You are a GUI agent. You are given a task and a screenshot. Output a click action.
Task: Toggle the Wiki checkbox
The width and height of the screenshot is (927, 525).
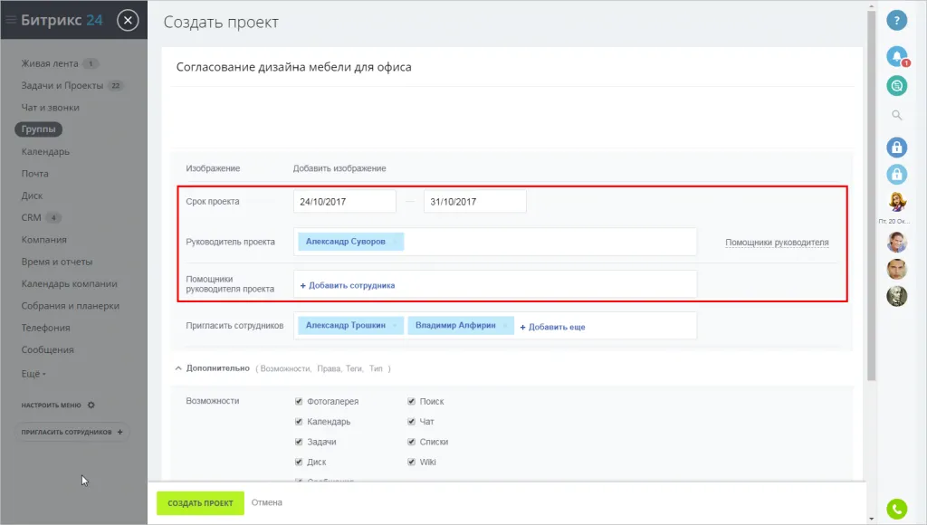[x=411, y=462]
